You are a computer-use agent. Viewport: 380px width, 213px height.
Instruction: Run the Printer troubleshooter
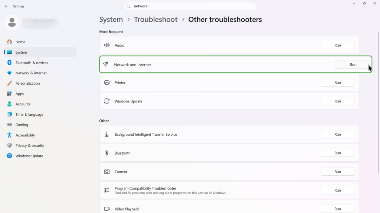338,82
